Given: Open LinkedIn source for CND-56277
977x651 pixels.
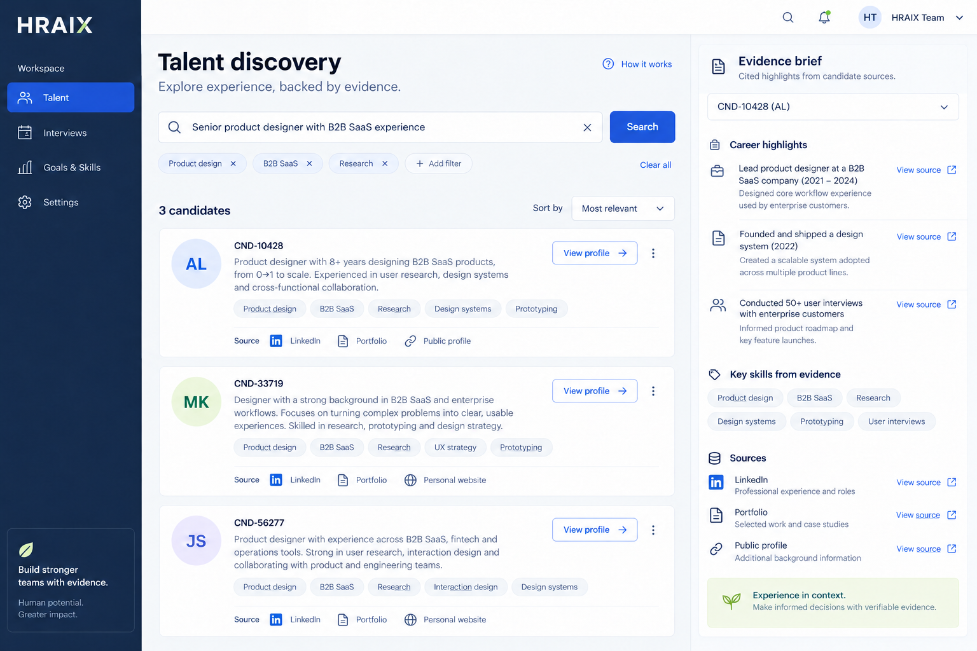Looking at the screenshot, I should [295, 619].
